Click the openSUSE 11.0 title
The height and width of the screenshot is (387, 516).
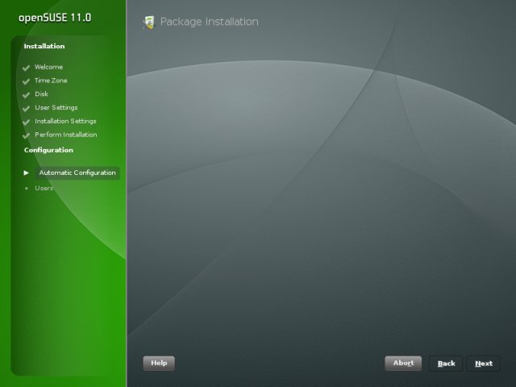(55, 18)
